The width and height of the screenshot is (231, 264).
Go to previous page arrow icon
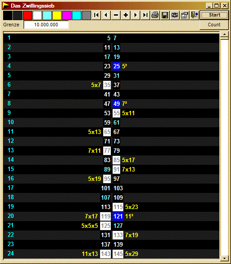pyautogui.click(x=106, y=15)
